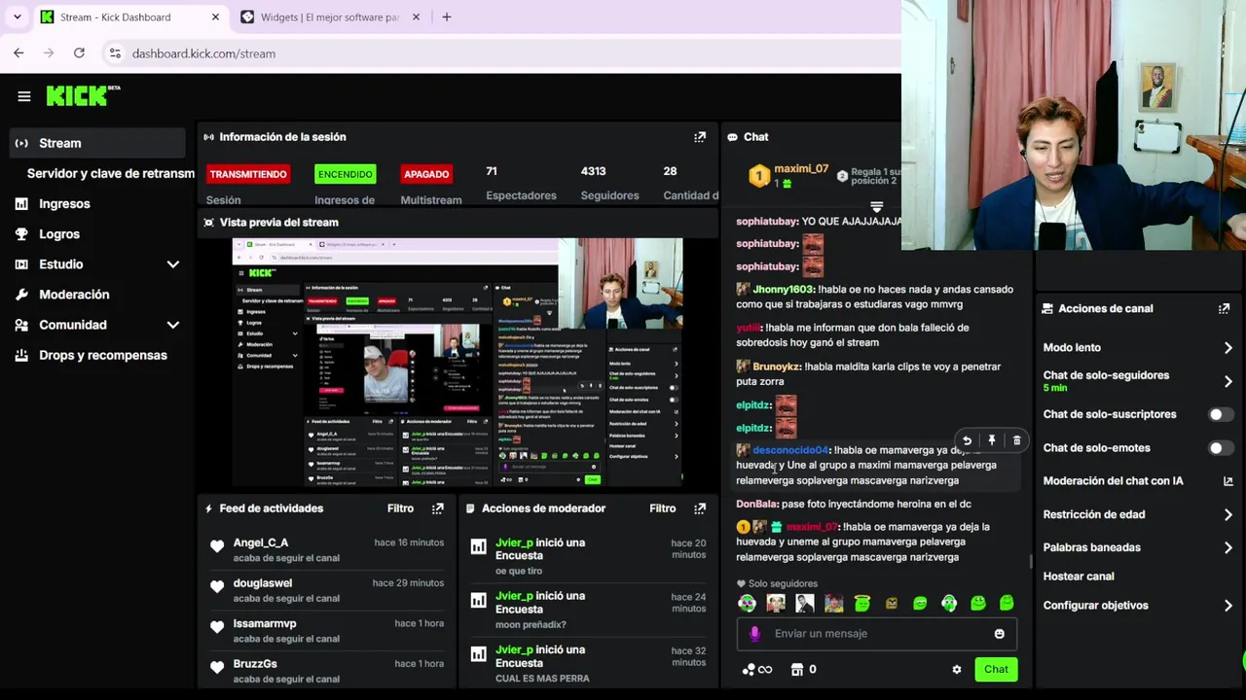Open Drops y recompensas
Image resolution: width=1246 pixels, height=700 pixels.
(x=103, y=355)
